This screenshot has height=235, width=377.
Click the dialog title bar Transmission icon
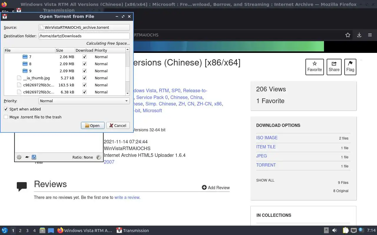(5, 16)
